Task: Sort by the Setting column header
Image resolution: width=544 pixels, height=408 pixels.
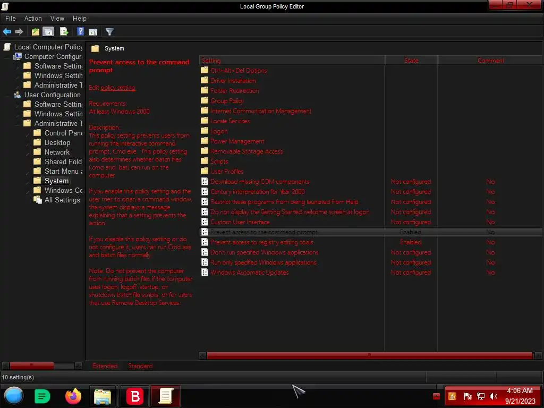Action: tap(292, 61)
